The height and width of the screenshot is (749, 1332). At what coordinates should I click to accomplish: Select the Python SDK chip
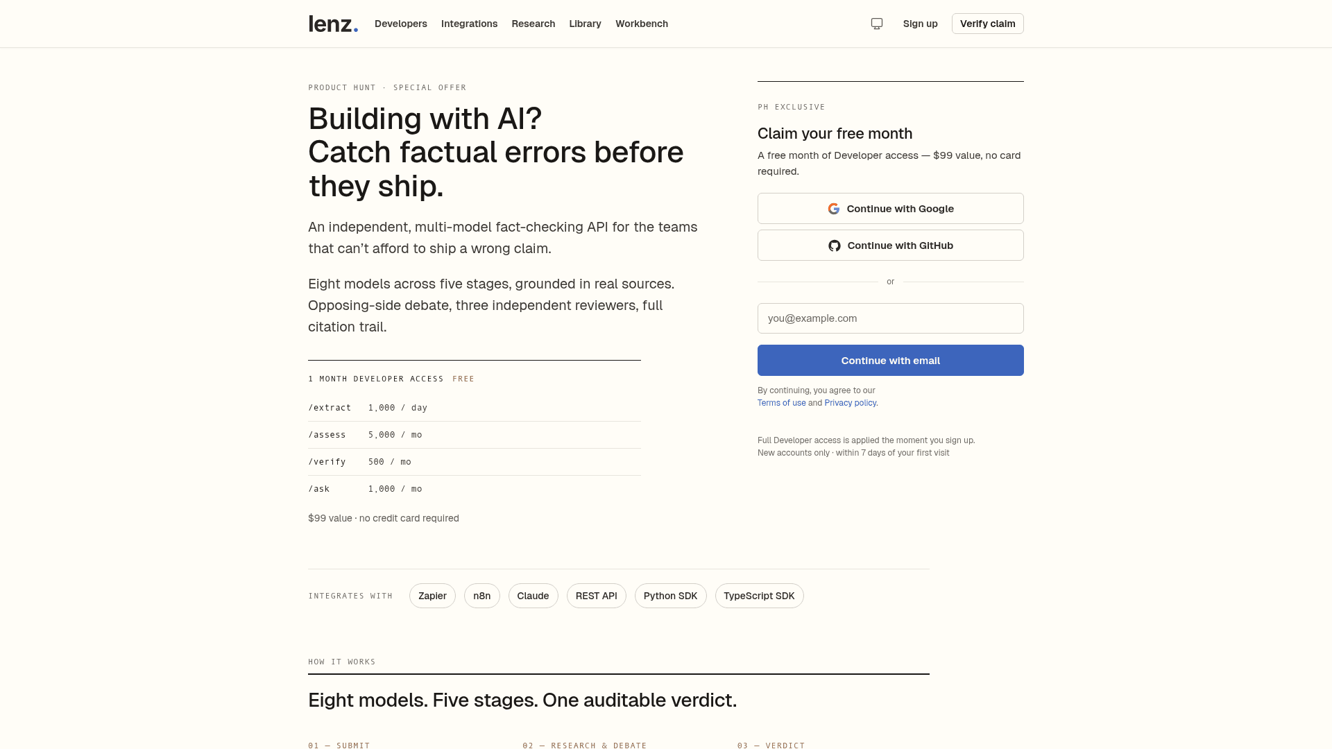coord(670,596)
